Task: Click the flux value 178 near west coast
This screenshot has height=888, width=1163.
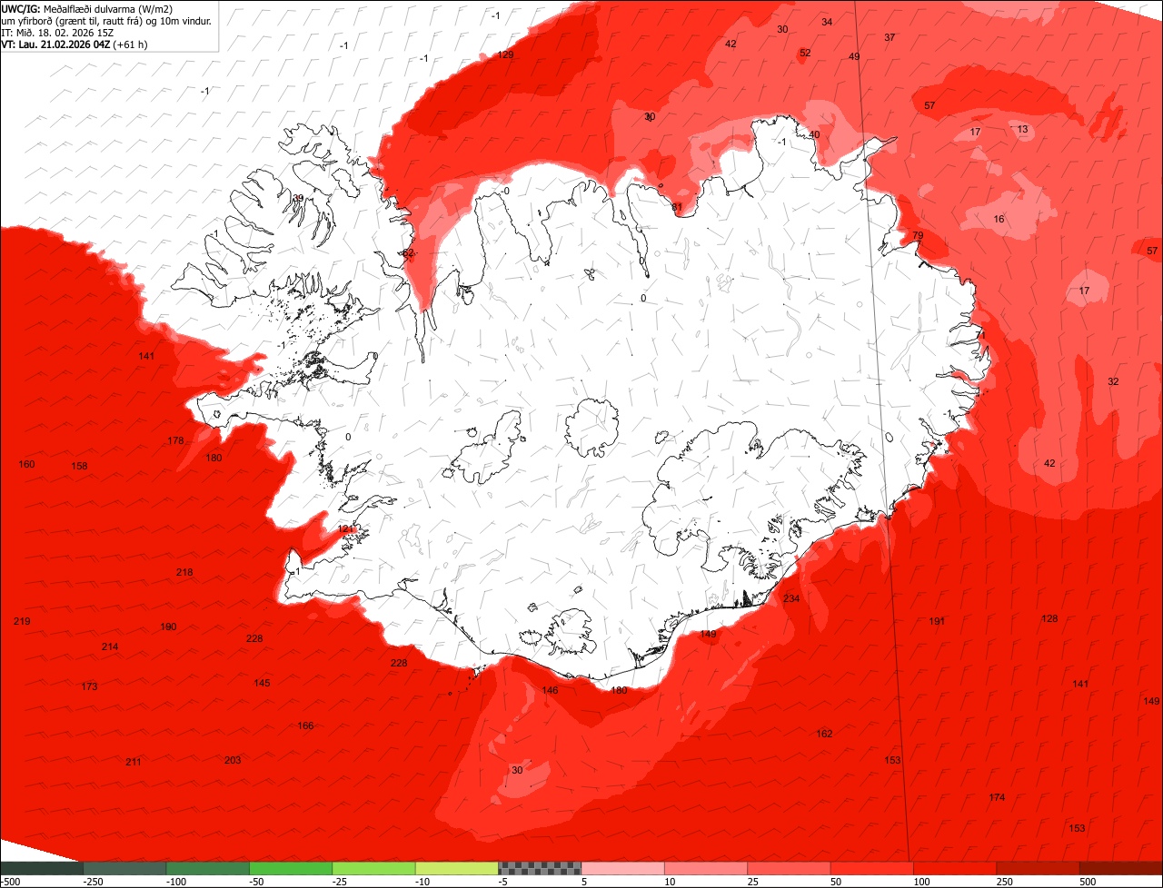Action: click(x=175, y=440)
